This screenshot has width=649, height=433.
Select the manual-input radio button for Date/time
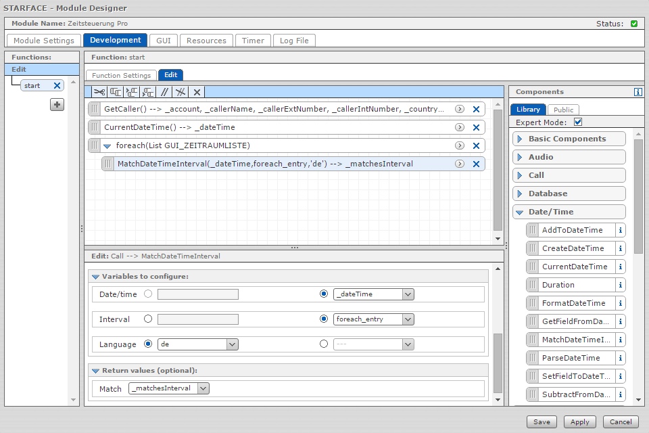pos(147,294)
